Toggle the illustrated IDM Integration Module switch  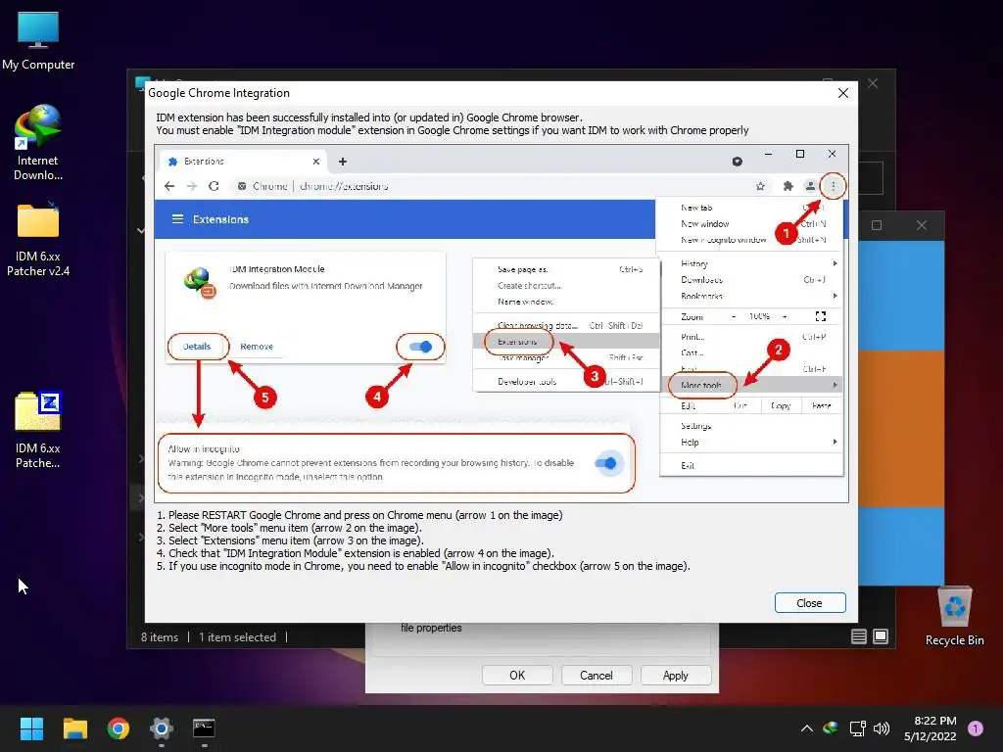[421, 347]
